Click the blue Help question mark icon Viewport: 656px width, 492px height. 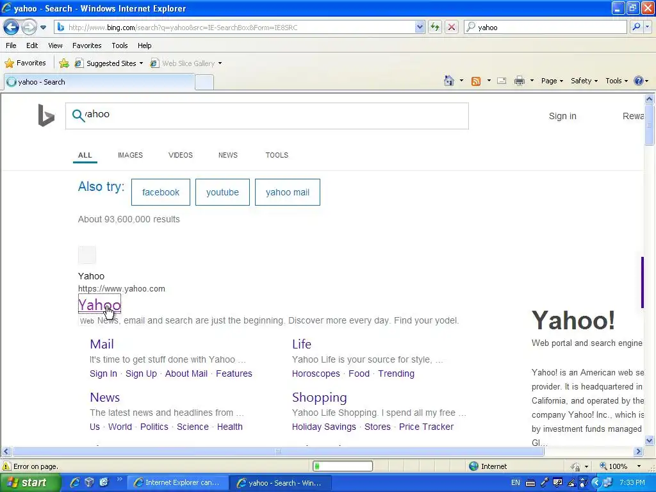(x=639, y=81)
